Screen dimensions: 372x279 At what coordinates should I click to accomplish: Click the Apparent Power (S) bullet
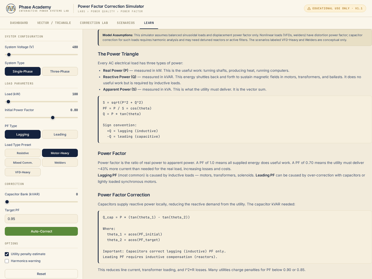coord(185,89)
